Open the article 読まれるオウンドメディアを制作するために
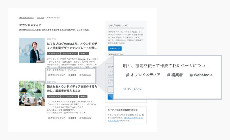 tap(72, 88)
